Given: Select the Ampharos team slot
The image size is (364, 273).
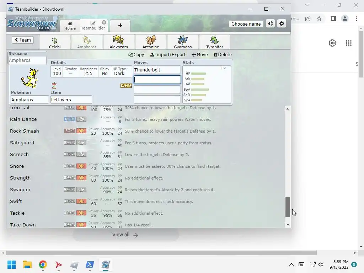Looking at the screenshot, I should pyautogui.click(x=87, y=42).
